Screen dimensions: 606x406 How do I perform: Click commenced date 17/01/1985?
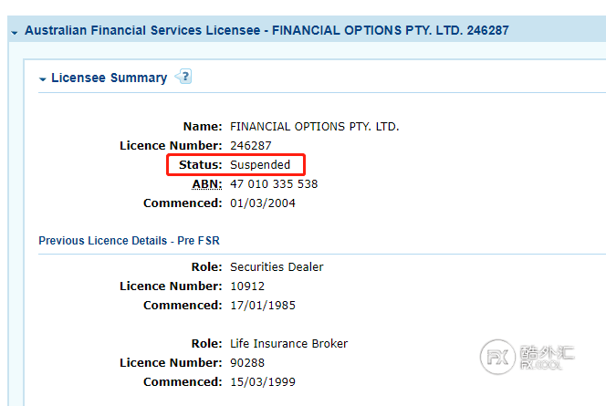click(263, 306)
